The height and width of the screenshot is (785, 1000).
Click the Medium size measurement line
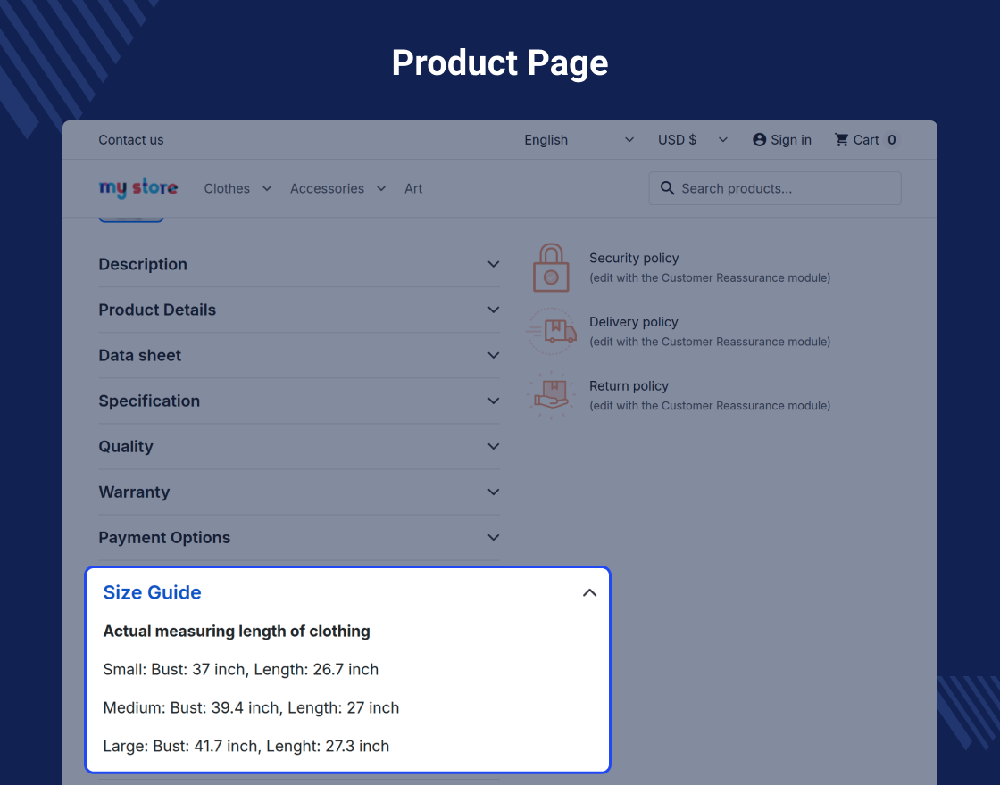(251, 708)
